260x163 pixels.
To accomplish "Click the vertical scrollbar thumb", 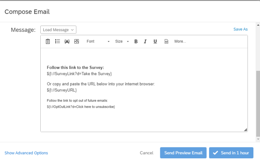I will point(258,103).
